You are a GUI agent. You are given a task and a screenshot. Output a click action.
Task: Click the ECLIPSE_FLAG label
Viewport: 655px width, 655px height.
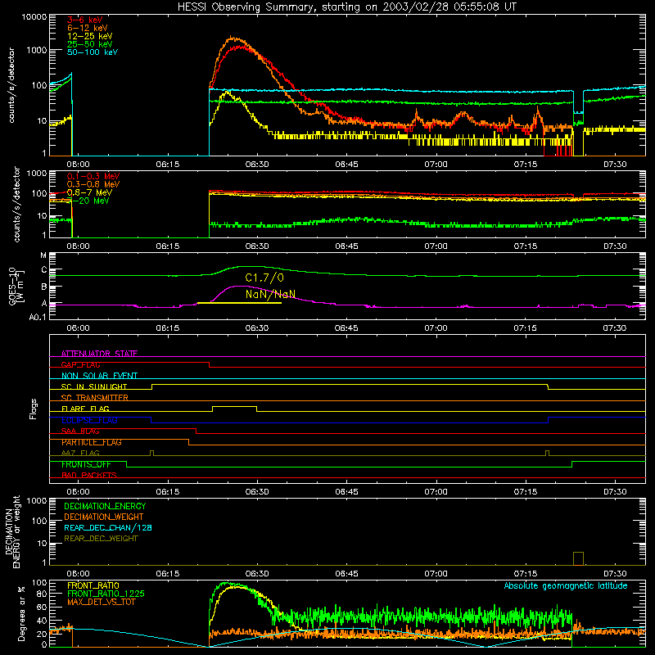pyautogui.click(x=89, y=420)
